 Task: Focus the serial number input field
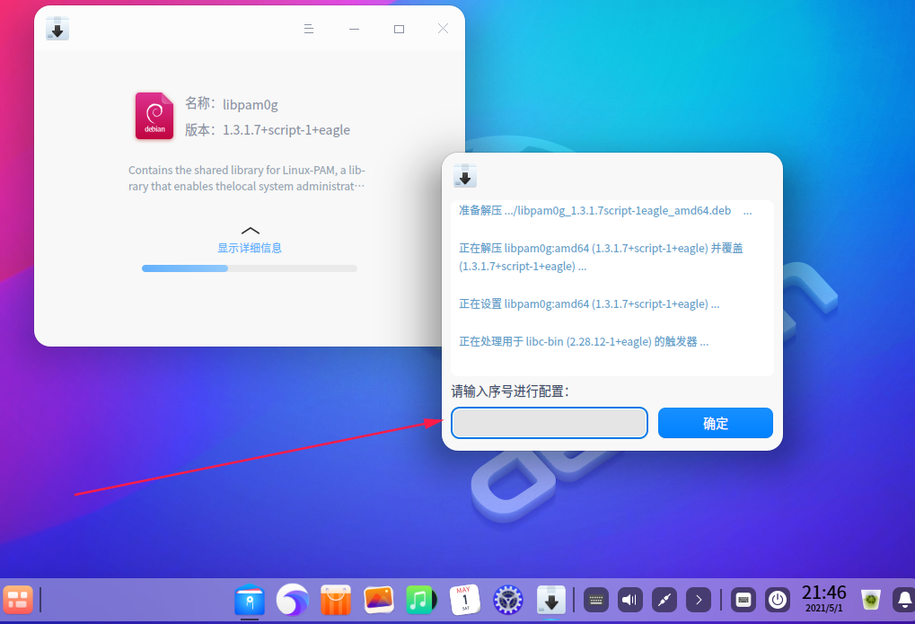550,423
